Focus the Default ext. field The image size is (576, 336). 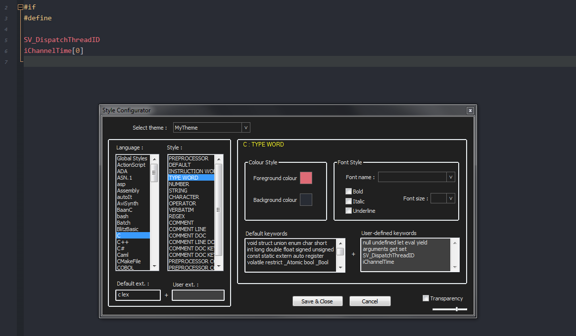tap(138, 295)
